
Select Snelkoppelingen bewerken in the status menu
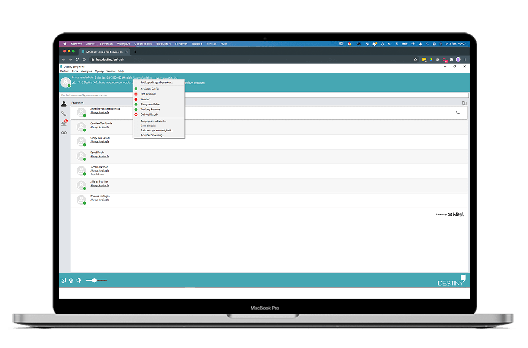coord(159,82)
